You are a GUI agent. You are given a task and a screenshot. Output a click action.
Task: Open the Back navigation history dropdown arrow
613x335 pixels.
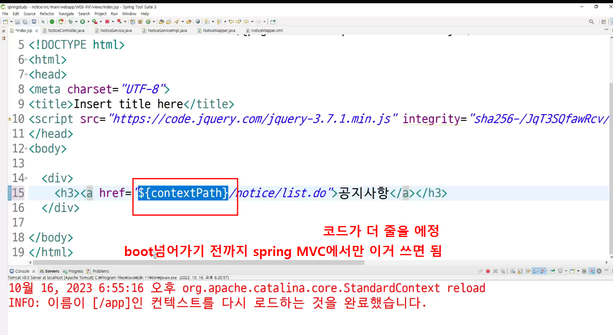252,22
